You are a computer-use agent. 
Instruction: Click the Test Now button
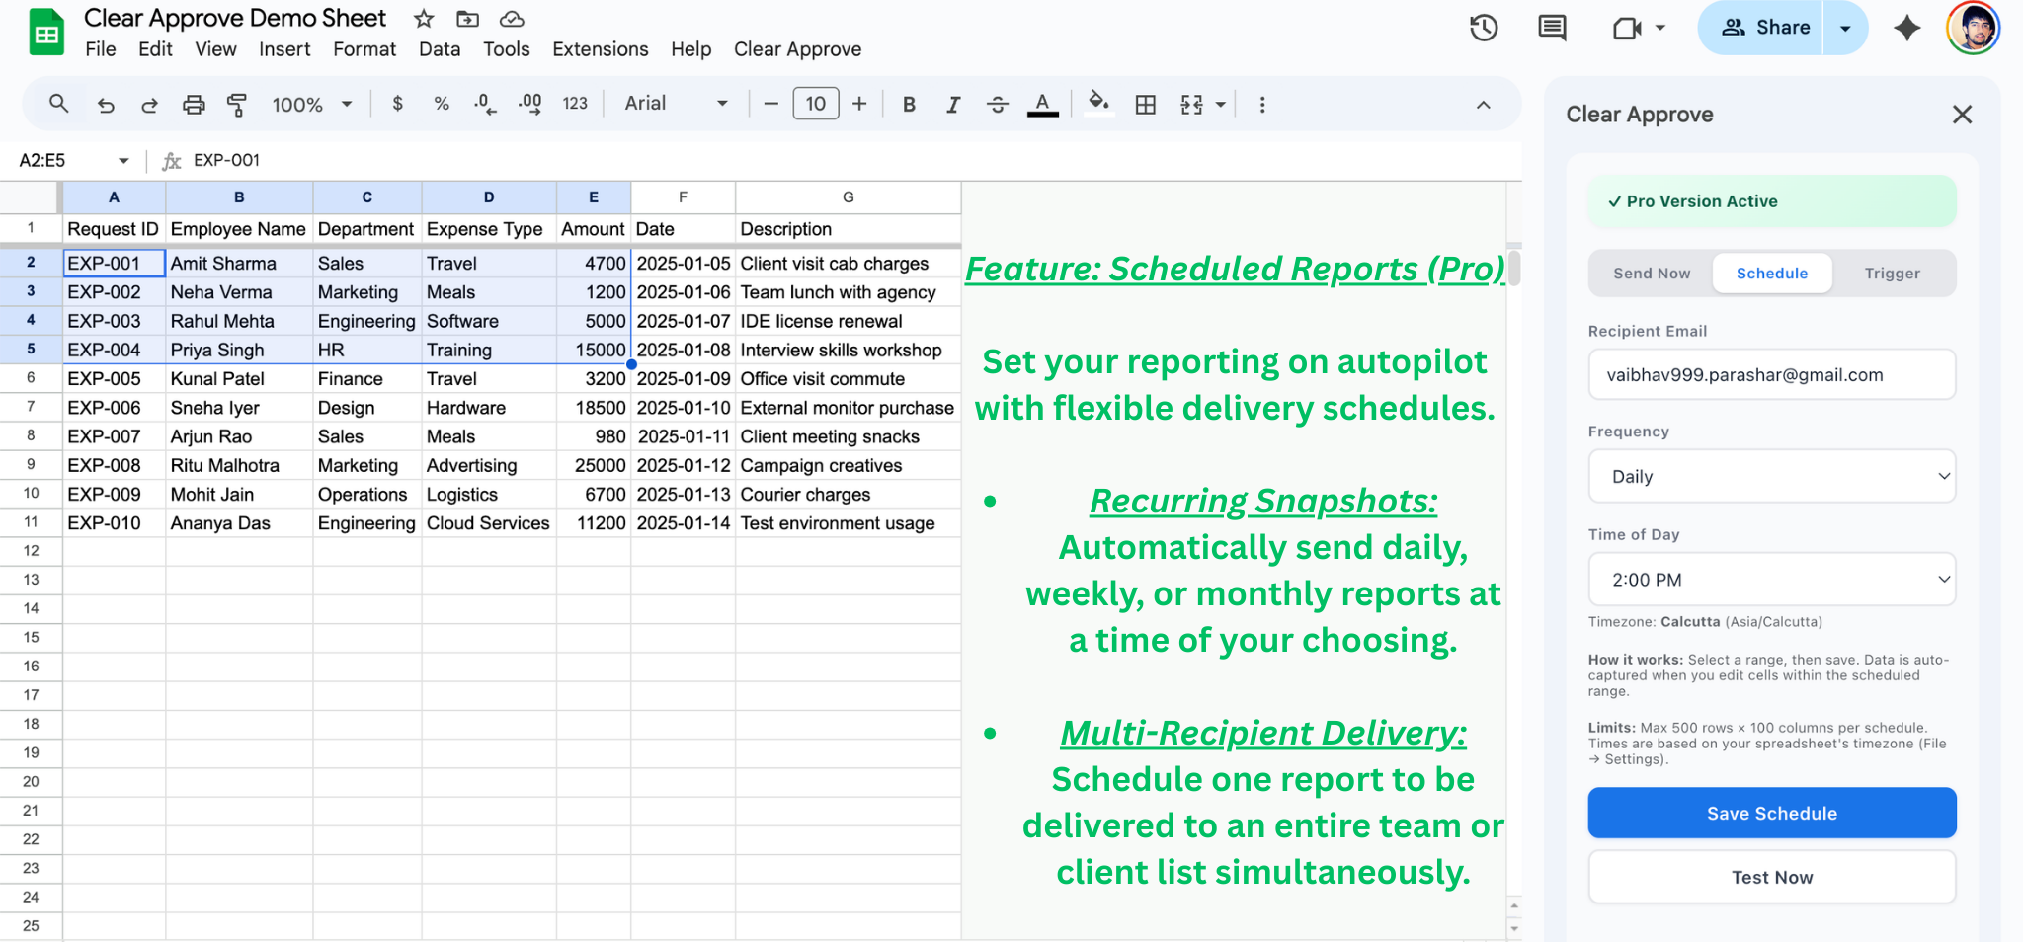pyautogui.click(x=1771, y=877)
